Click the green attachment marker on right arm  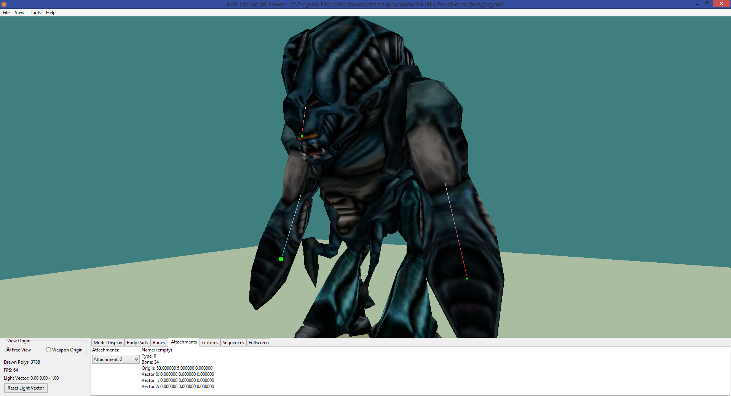click(x=467, y=279)
